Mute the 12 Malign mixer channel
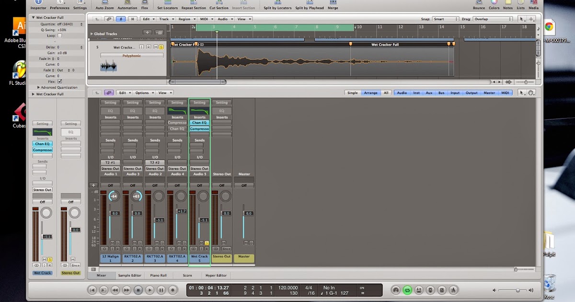 click(x=113, y=243)
